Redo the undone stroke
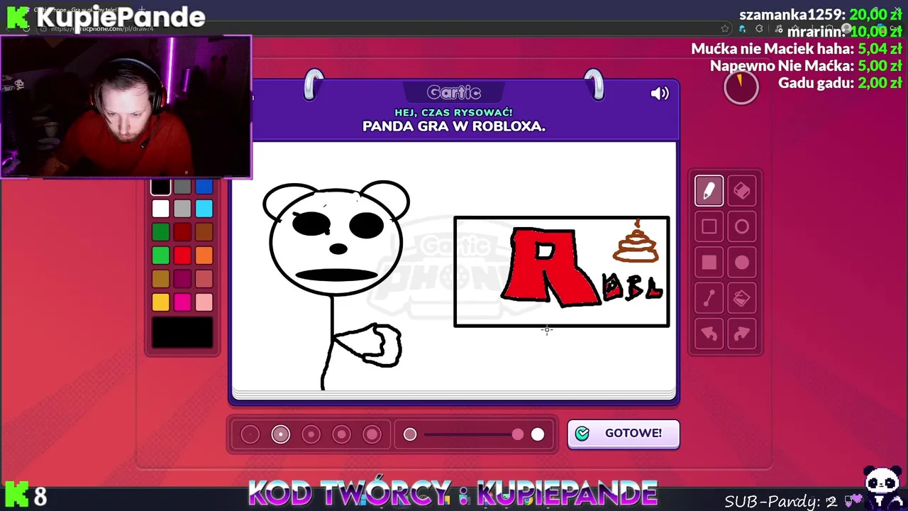This screenshot has width=908, height=511. 741,334
